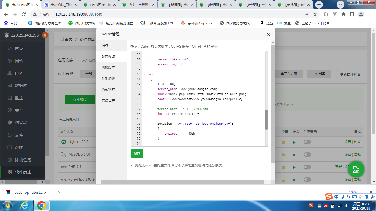Screen dimensions: 376x211
Task: Toggle 首页显示 switch for PHP-7.4
Action: [307, 167]
